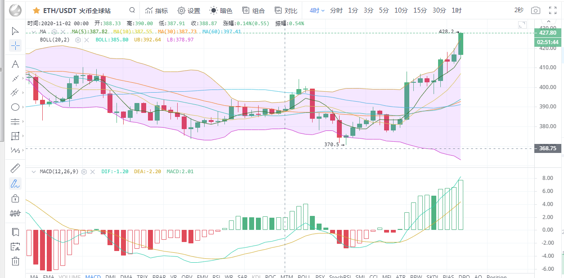Viewport: 564px width, 278px height.
Task: Click the 对比 compare button
Action: click(x=286, y=10)
